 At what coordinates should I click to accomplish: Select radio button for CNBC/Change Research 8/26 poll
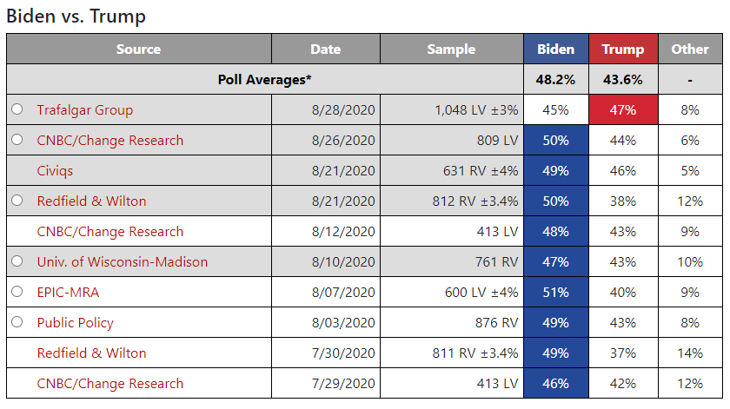(x=17, y=140)
